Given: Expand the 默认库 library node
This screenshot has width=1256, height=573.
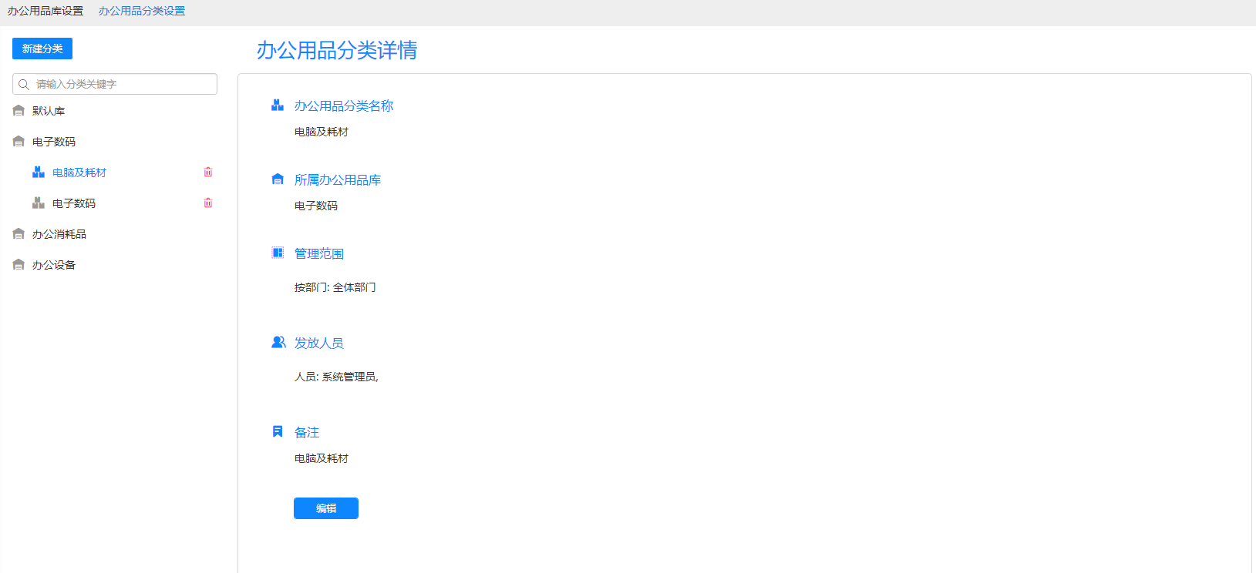Looking at the screenshot, I should 49,111.
